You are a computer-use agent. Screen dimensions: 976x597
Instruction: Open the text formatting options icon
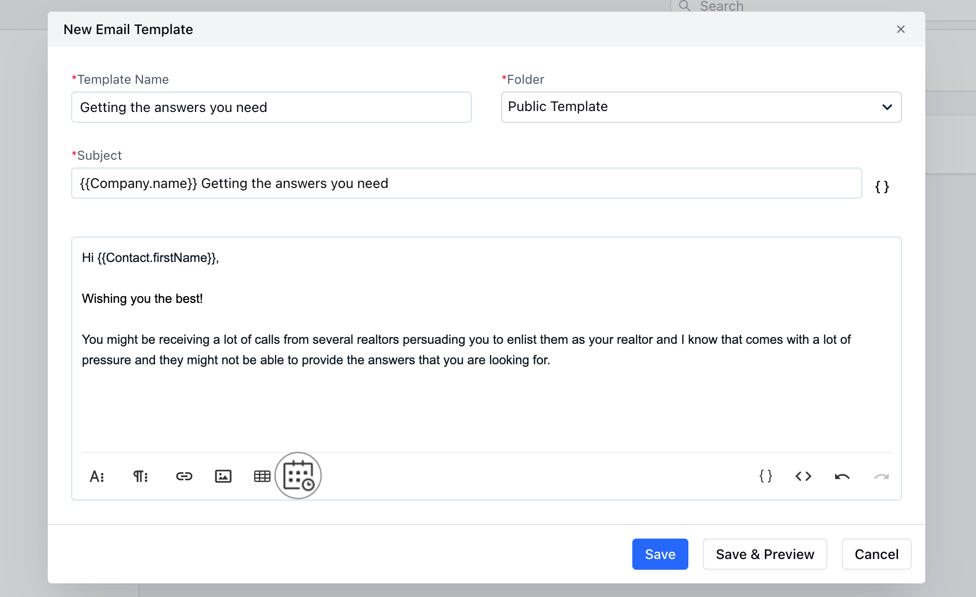97,476
